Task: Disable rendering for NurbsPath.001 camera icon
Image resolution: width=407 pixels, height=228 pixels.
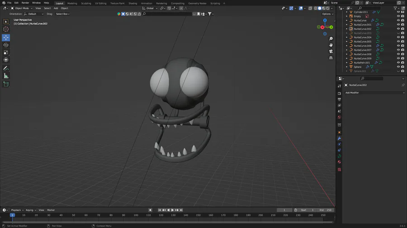Action: tap(402, 63)
